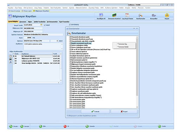Toggle 'Yazıcı silmeyi iptal et' checkbox

tap(71, 51)
